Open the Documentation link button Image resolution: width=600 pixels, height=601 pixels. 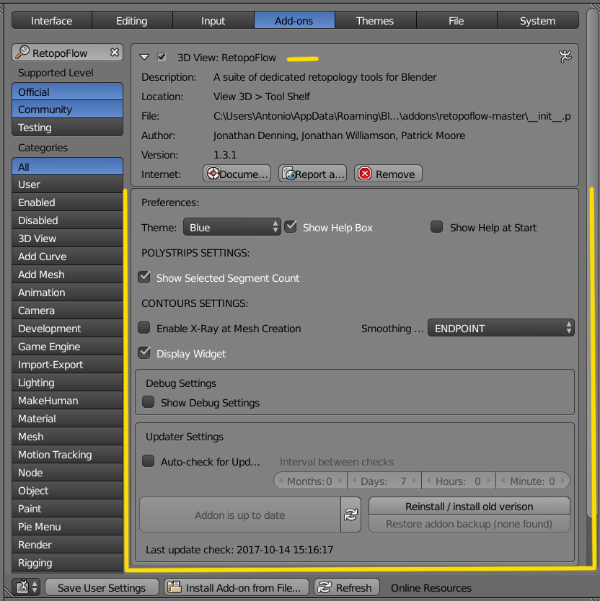(x=237, y=174)
